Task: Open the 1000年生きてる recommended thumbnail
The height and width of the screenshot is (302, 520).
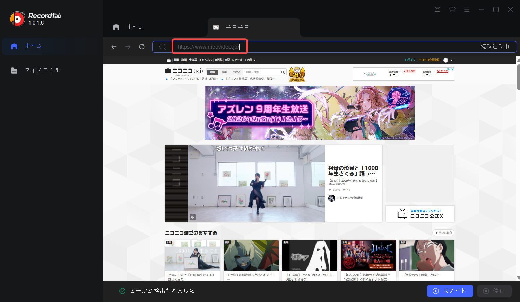Action: point(192,255)
